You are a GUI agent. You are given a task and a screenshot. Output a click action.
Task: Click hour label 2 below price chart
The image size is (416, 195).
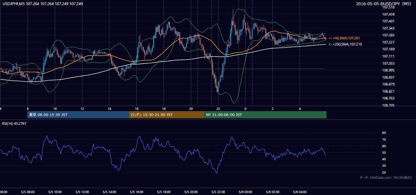(x=273, y=109)
